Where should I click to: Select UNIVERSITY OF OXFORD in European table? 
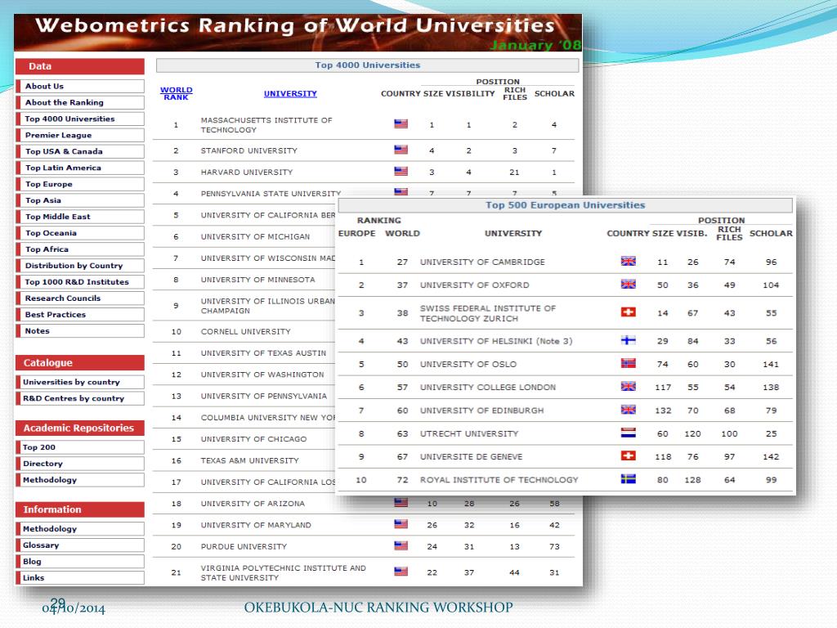point(475,285)
